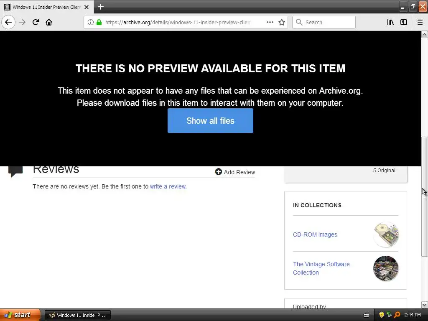Open The Vintage Software Collection link
Viewport: 428px width, 321px height.
pyautogui.click(x=321, y=268)
